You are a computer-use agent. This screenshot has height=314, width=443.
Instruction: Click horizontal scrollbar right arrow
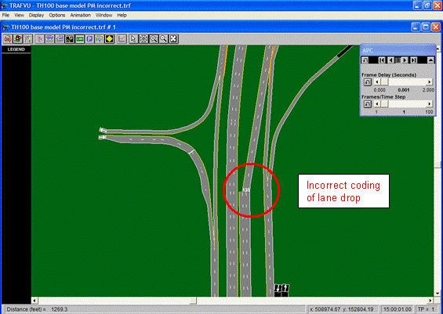(x=430, y=301)
